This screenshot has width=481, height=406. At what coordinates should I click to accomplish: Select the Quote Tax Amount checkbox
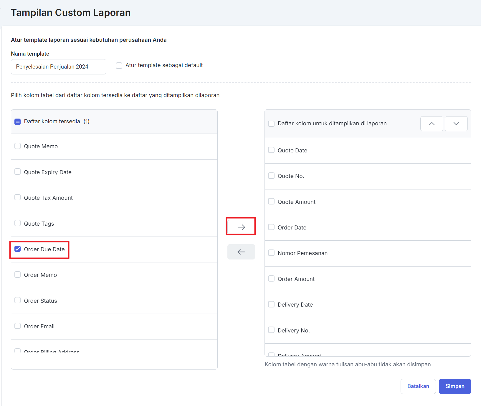pos(18,197)
